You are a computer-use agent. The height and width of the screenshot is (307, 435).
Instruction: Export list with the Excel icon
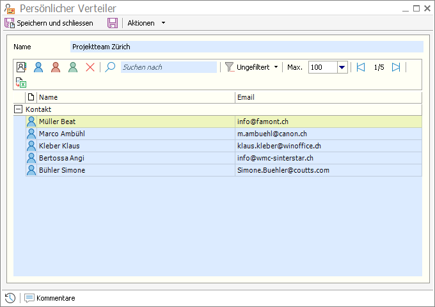click(21, 83)
